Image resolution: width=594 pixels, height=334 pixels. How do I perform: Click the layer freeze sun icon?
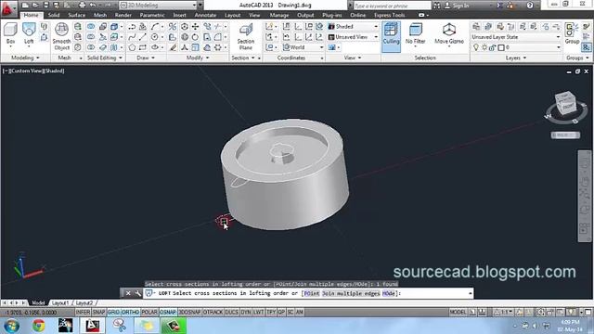click(484, 47)
